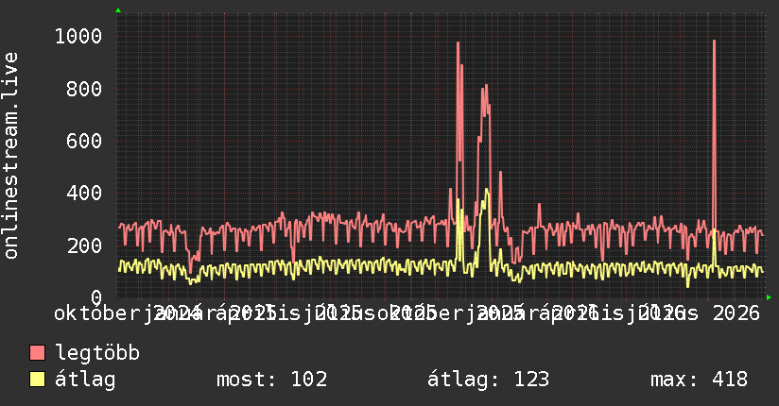Click the 200 y-axis label
The width and height of the screenshot is (779, 406).
84,245
